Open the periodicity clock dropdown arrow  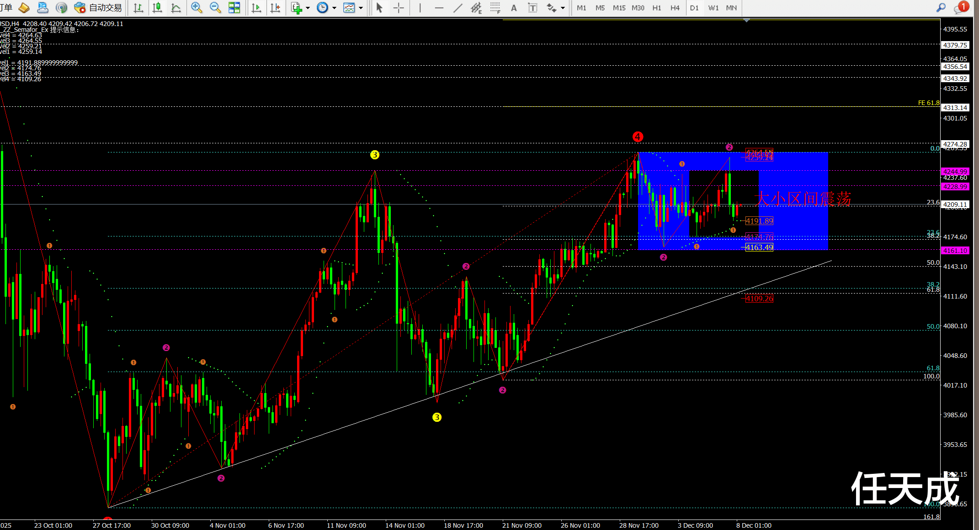[334, 8]
